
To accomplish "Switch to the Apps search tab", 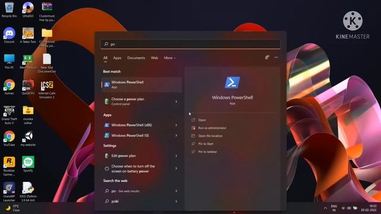I will [x=117, y=58].
